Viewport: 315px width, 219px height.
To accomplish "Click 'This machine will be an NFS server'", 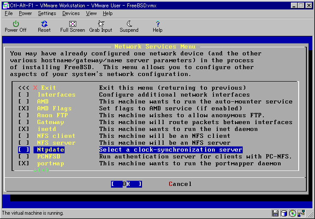I will coord(165,143).
